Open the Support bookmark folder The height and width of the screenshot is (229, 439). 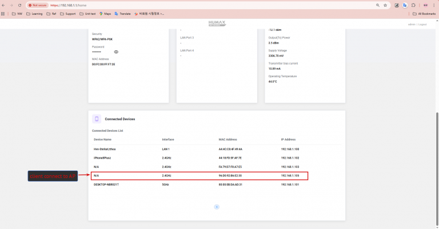(68, 14)
